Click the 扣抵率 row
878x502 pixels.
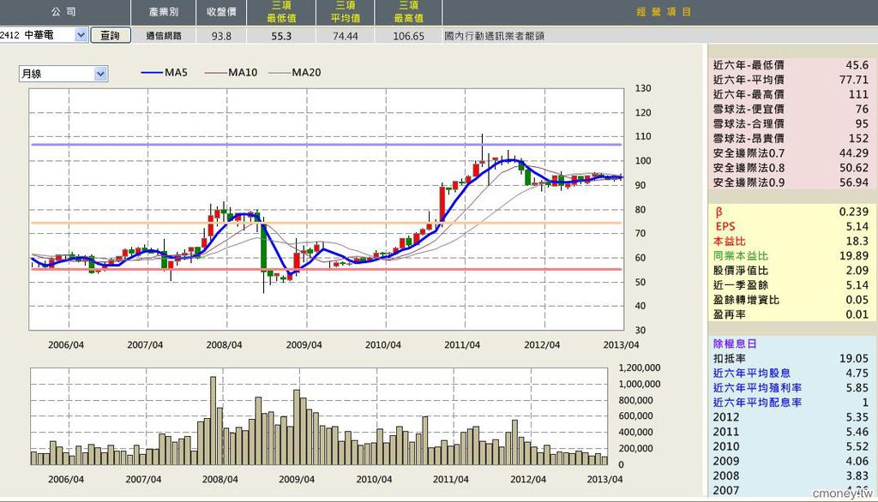click(791, 358)
